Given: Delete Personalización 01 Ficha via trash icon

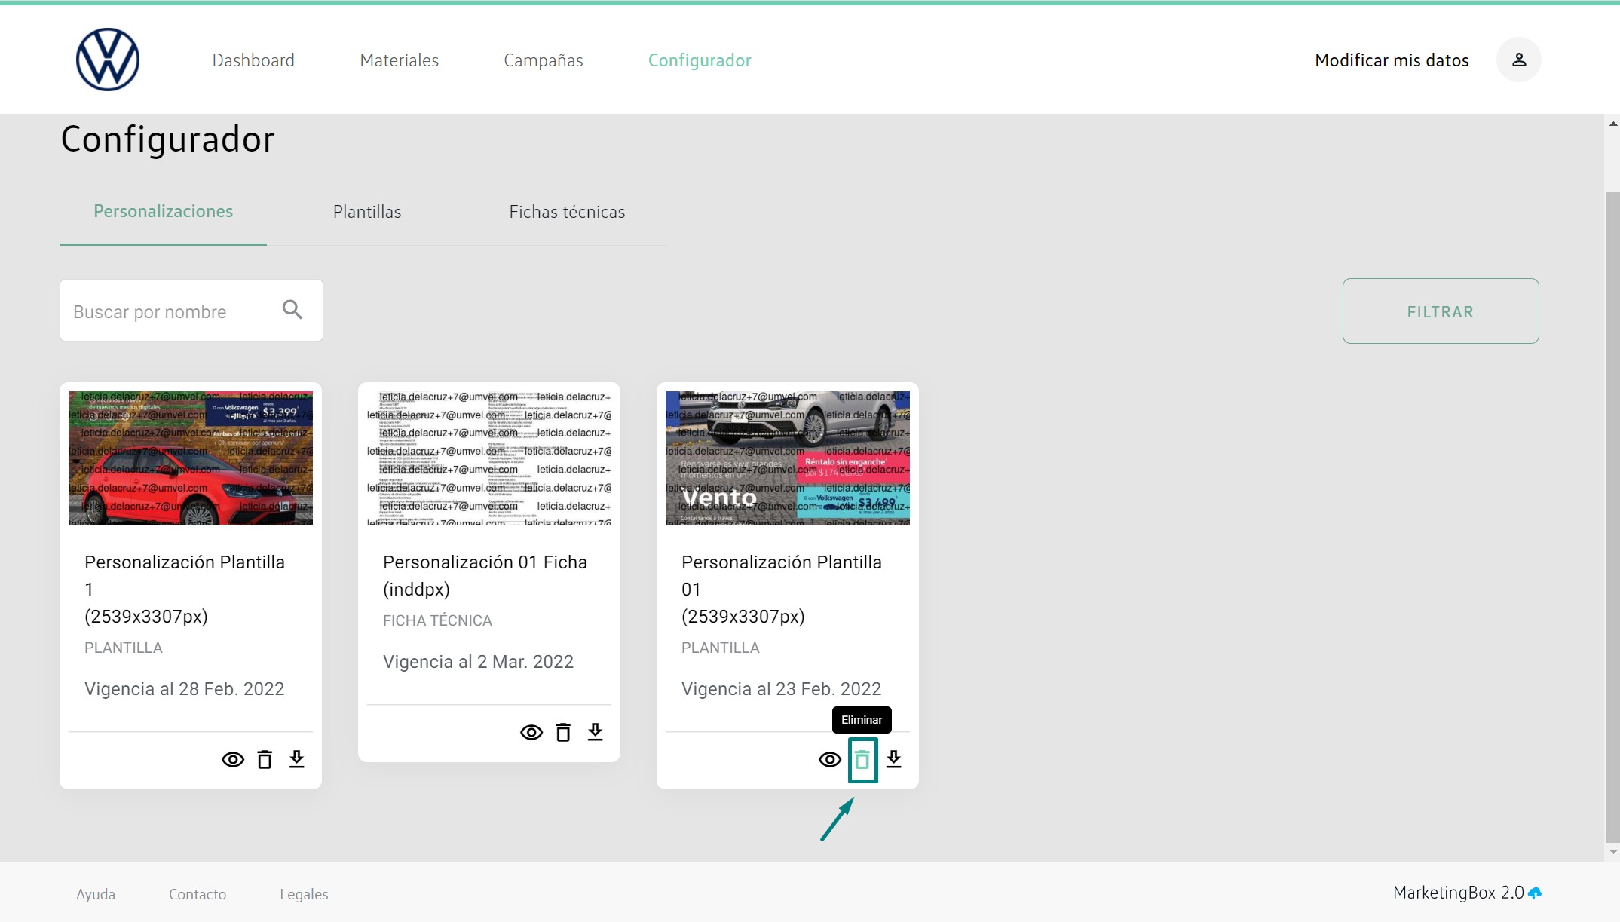Looking at the screenshot, I should pos(563,732).
